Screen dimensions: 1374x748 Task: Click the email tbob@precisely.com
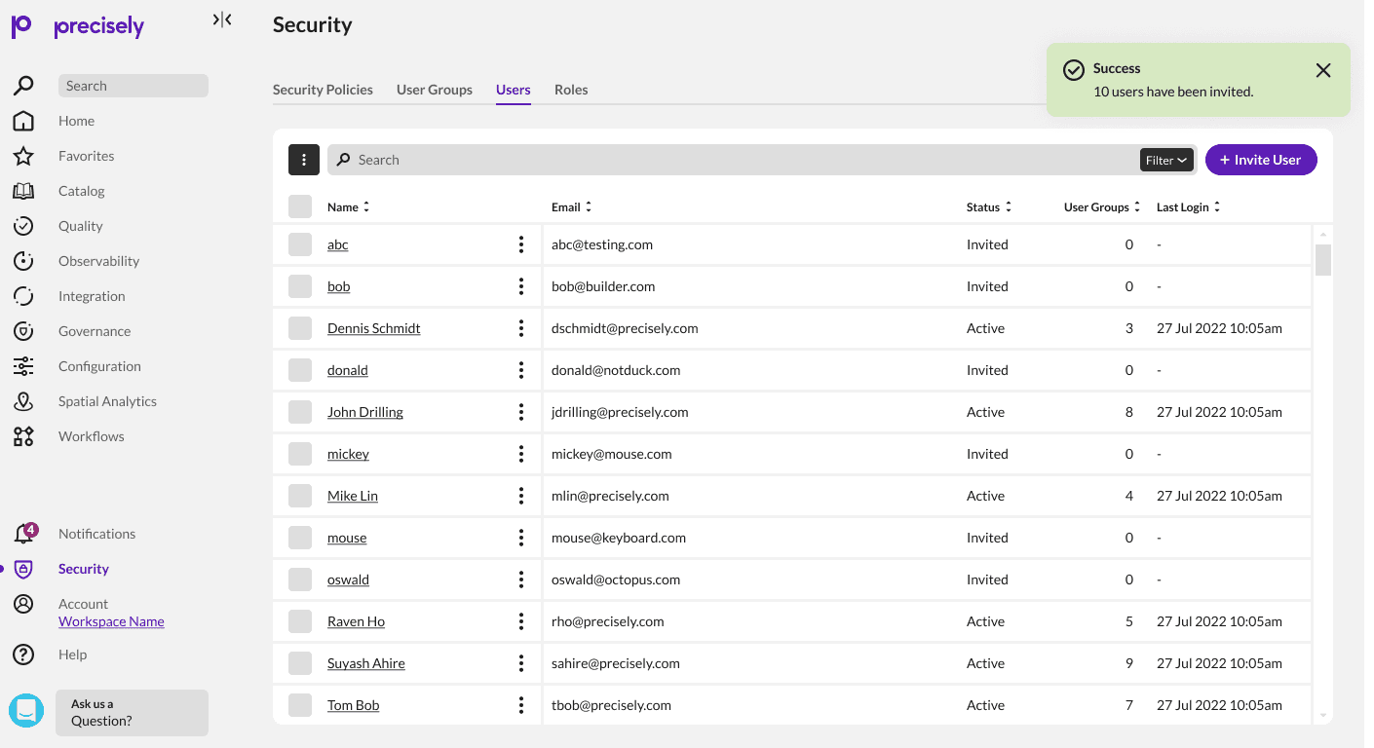click(611, 705)
